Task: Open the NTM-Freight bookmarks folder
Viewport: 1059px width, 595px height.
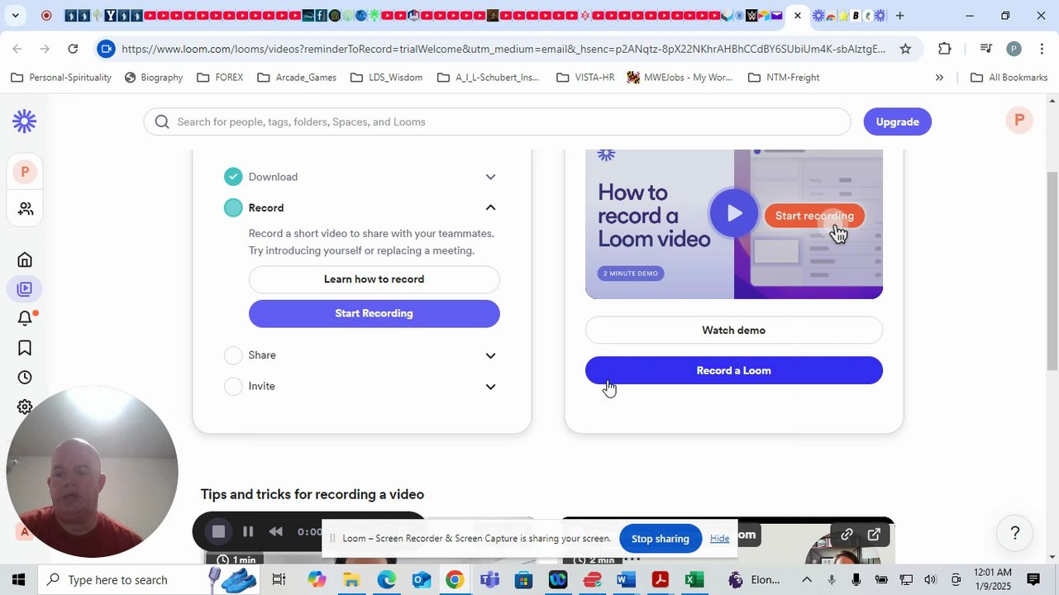Action: pyautogui.click(x=784, y=78)
